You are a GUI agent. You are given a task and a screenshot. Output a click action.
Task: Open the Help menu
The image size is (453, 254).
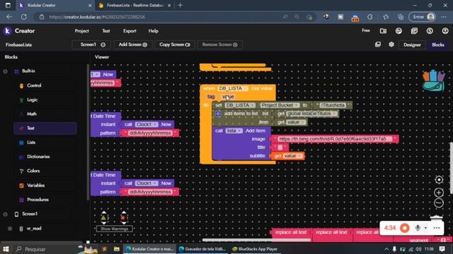click(x=154, y=31)
